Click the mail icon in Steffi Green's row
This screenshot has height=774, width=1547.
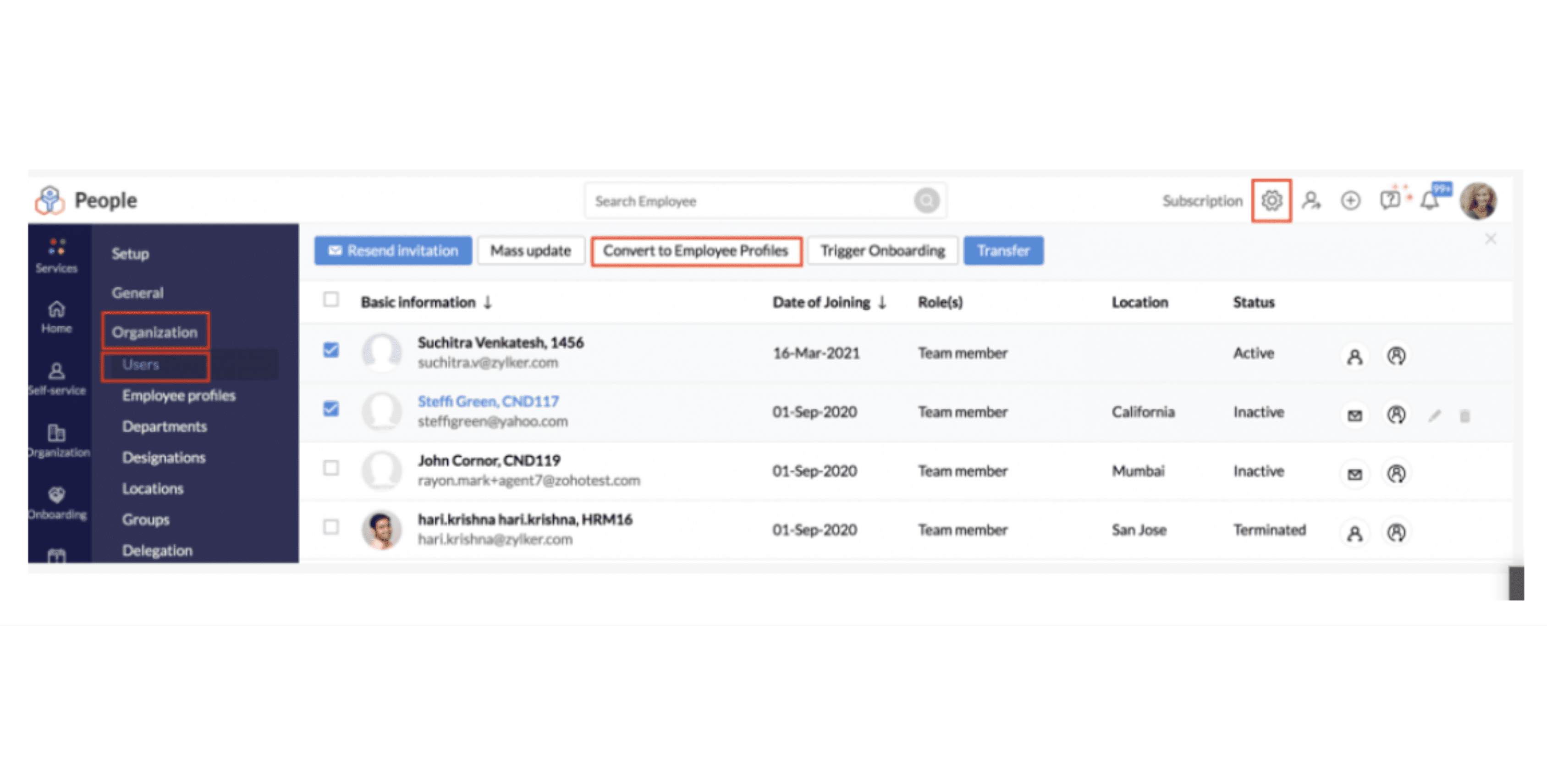1354,415
